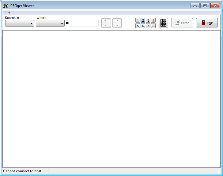The width and height of the screenshot is (223, 176).
Task: Select layout number 3
Action: [148, 20]
